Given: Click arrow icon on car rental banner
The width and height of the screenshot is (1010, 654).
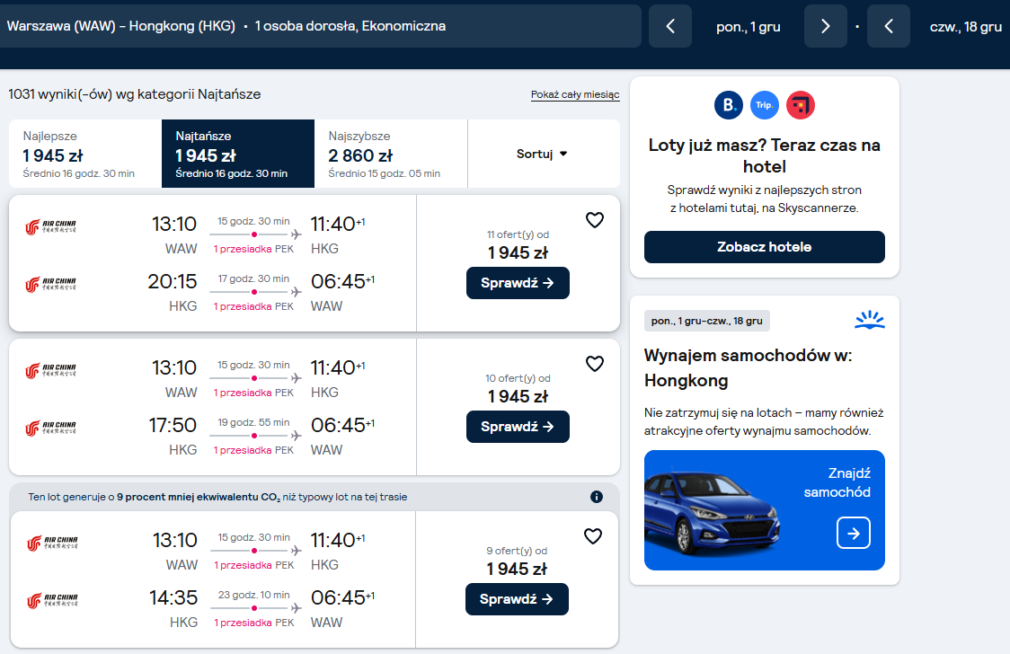Looking at the screenshot, I should point(854,533).
